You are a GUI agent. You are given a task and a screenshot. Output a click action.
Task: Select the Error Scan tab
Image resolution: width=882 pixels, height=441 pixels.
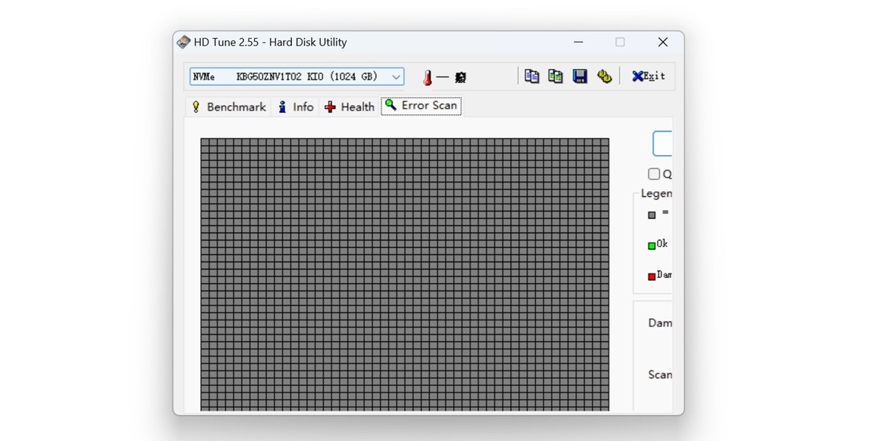pyautogui.click(x=421, y=106)
